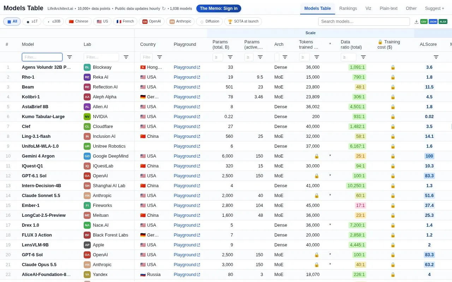Screen dimensions: 452x282
Task: Open the ALScore column filter menu
Action: click(x=436, y=57)
